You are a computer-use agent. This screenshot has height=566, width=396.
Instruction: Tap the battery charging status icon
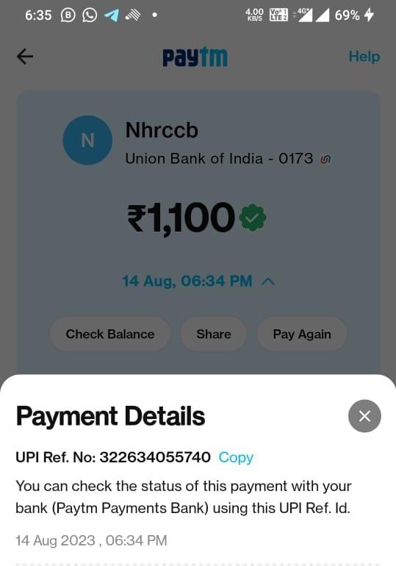pyautogui.click(x=369, y=15)
